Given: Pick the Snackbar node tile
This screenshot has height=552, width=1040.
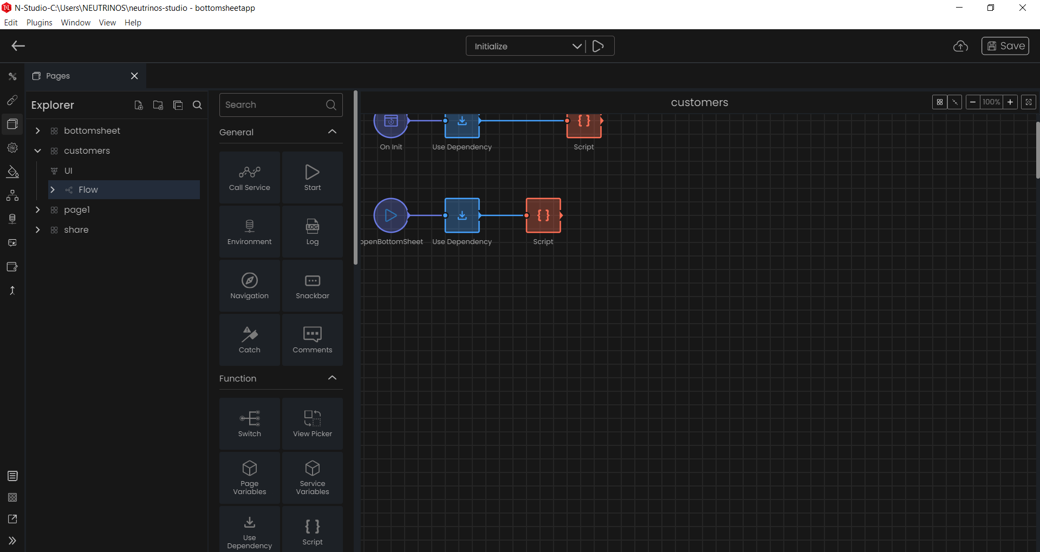Looking at the screenshot, I should pyautogui.click(x=313, y=286).
